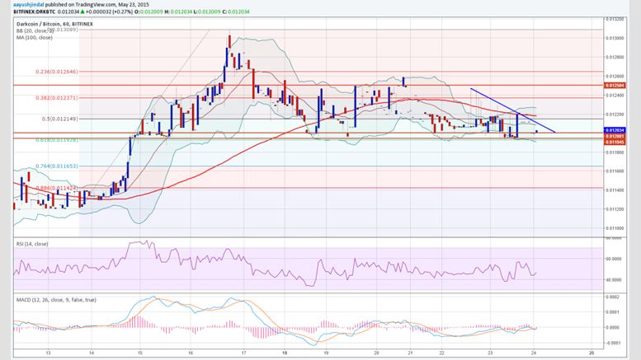Click the RSI 40.0000 axis label
The image size is (641, 360).
615,280
